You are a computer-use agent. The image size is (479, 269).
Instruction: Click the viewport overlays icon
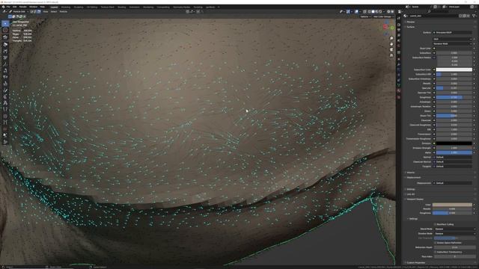(357, 12)
